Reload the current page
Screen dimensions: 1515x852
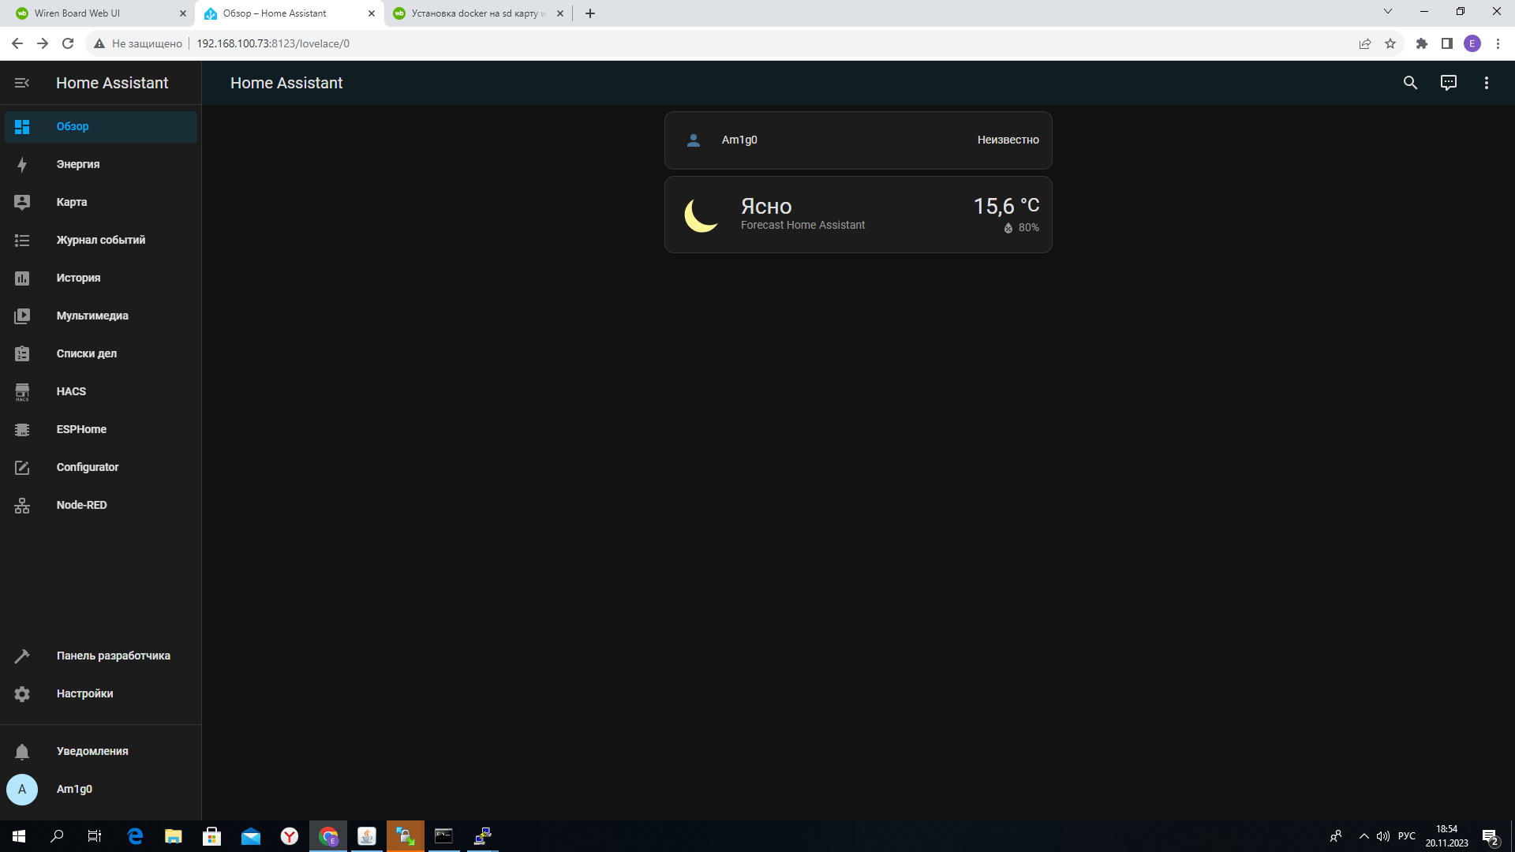click(x=68, y=43)
